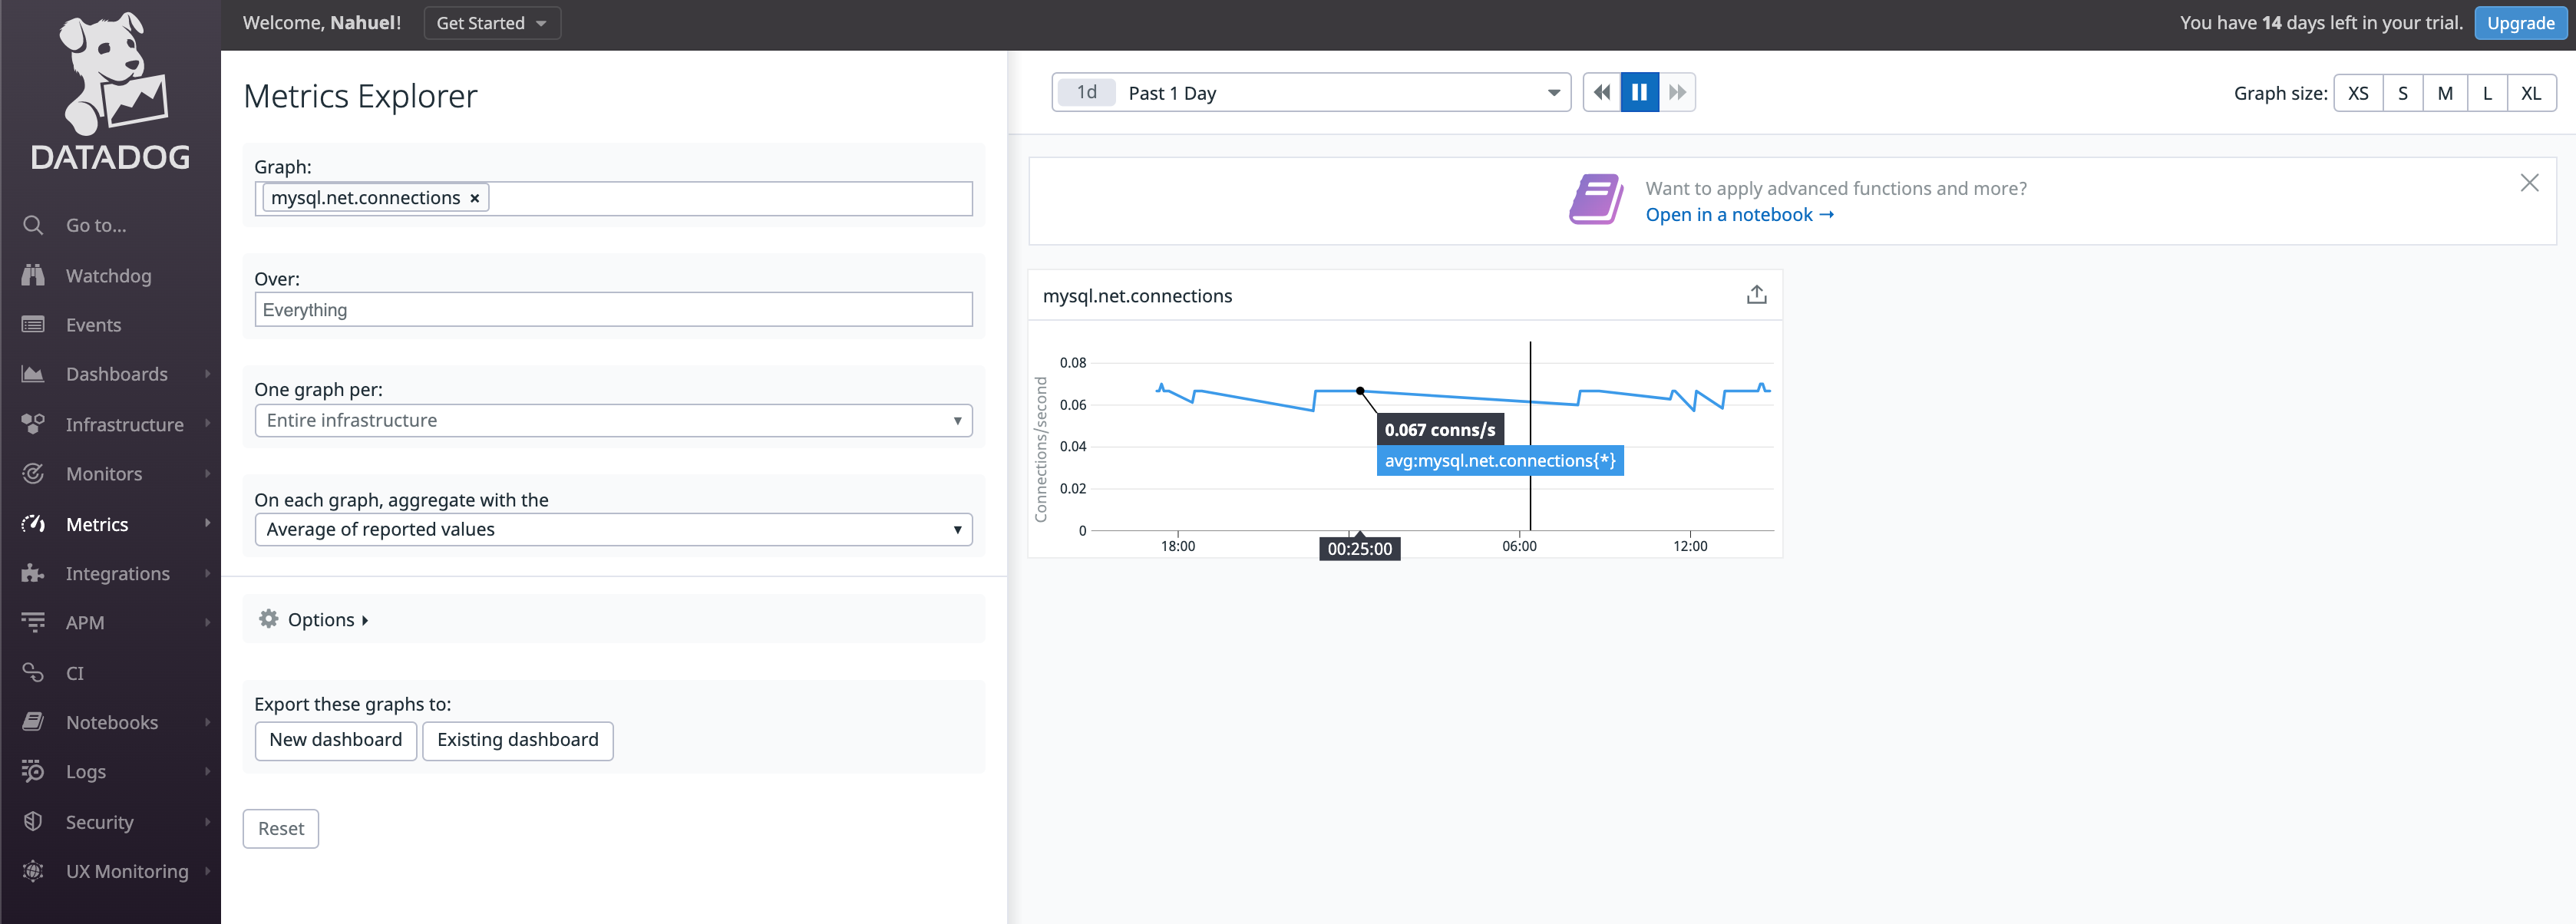This screenshot has width=2576, height=924.
Task: Click the APM traces icon
Action: 33,622
